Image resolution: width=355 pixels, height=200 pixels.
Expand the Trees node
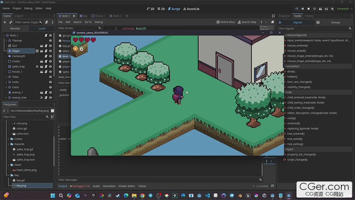point(6,77)
